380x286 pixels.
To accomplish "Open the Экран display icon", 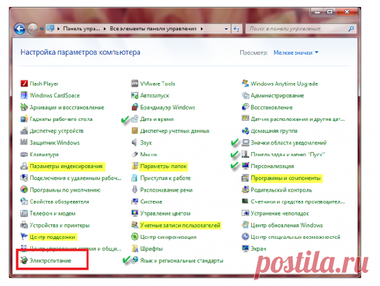I will [x=246, y=249].
